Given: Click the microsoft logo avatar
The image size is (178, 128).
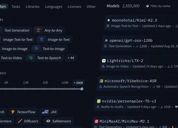Looking at the screenshot, I should point(101,81).
